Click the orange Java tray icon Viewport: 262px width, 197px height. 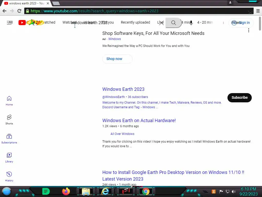(x=214, y=191)
